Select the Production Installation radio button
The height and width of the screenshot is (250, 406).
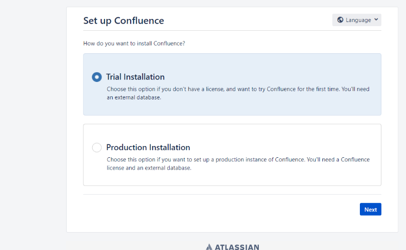coord(97,148)
